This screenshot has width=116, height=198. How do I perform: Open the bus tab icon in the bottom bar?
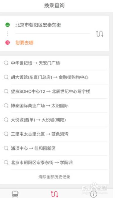[15, 194]
